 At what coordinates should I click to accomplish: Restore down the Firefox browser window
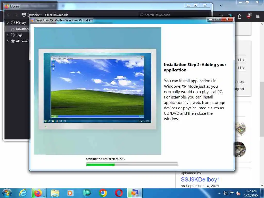tap(247, 2)
